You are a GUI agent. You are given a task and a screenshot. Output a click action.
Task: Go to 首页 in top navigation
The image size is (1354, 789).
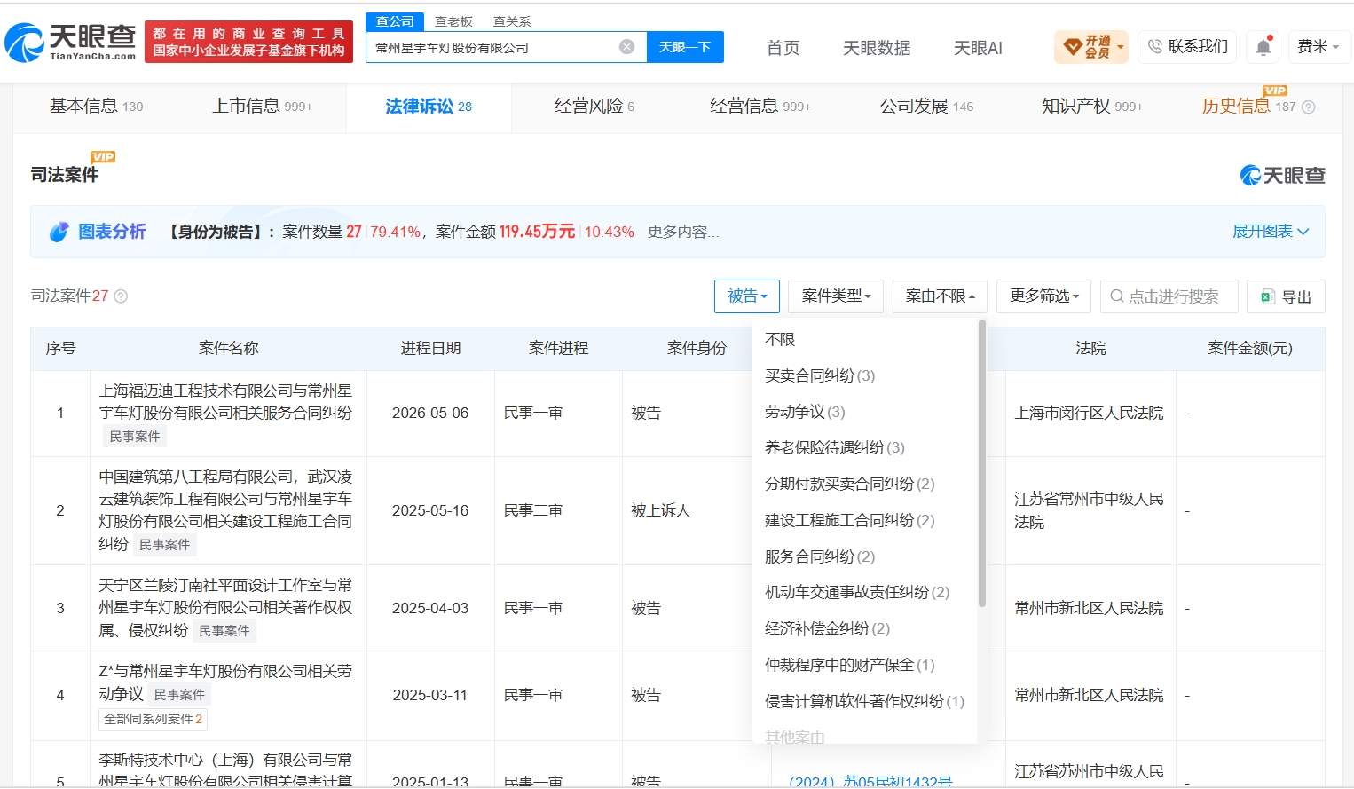[783, 48]
